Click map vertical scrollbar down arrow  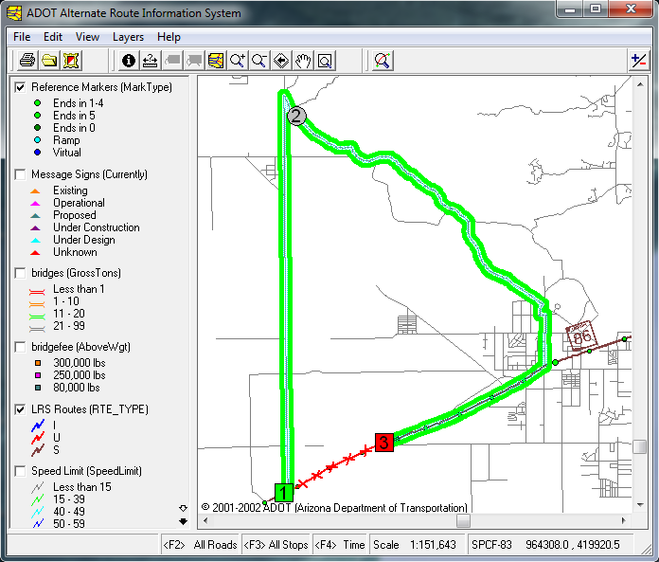click(x=640, y=505)
